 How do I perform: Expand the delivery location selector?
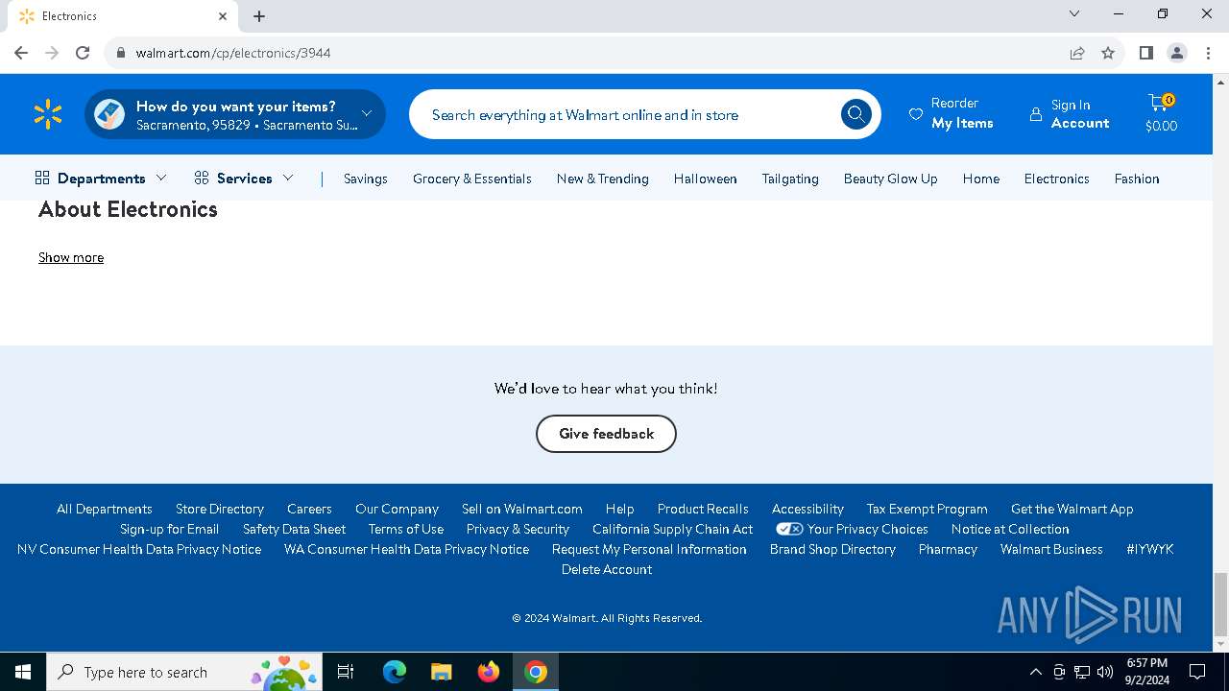[x=235, y=114]
